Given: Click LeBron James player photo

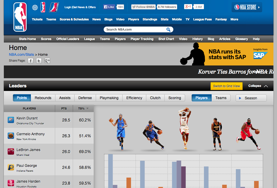Looking at the screenshot, I should tap(185, 129).
